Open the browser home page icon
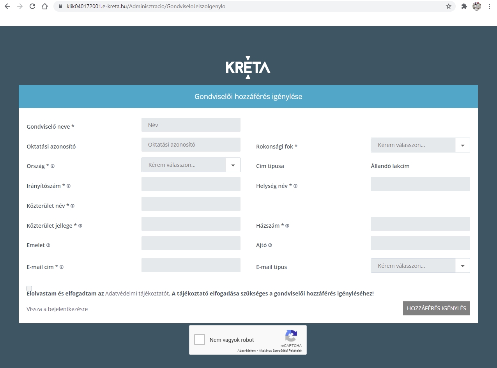This screenshot has width=497, height=368. (45, 6)
